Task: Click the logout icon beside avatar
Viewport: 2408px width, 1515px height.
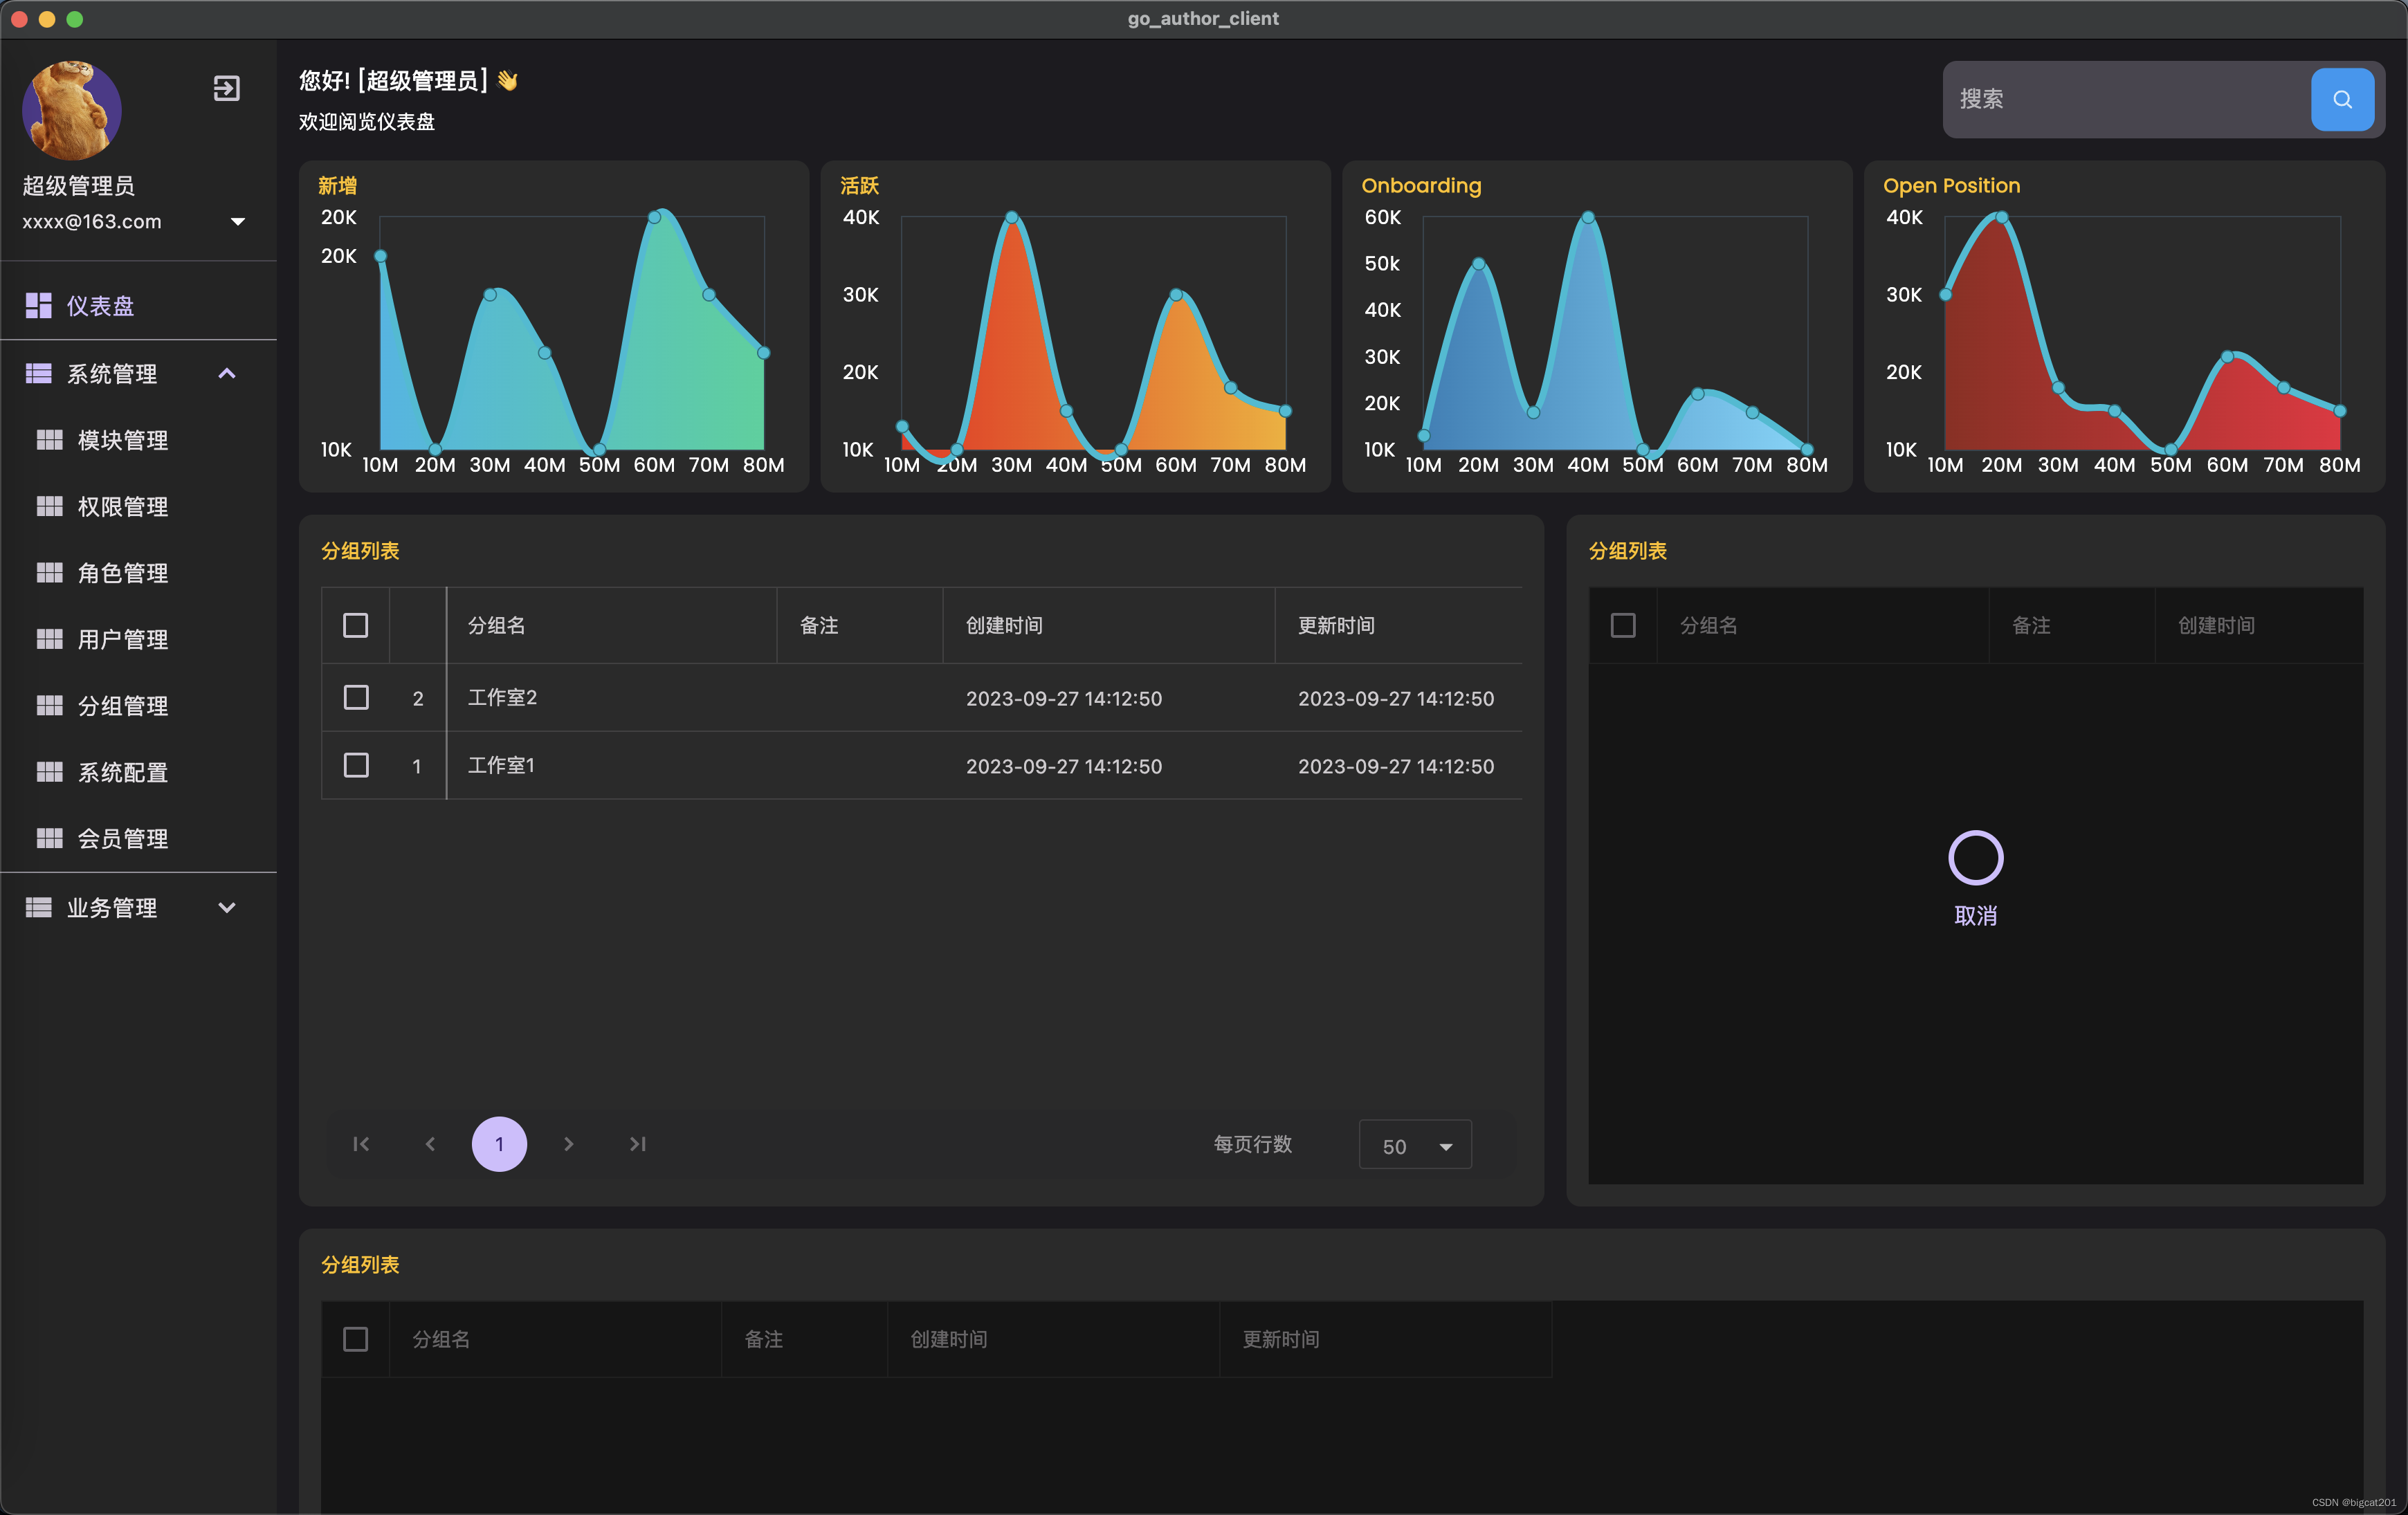Action: click(227, 89)
